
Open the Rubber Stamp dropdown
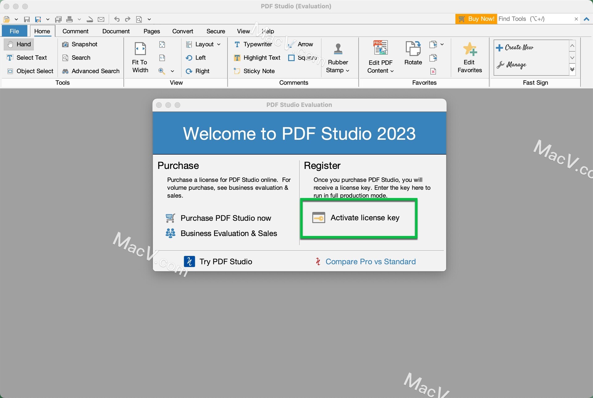point(338,58)
